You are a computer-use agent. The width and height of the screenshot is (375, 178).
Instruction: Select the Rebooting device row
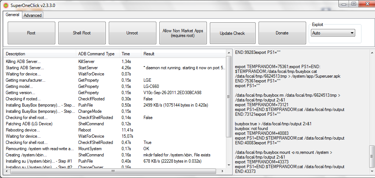click(115, 130)
